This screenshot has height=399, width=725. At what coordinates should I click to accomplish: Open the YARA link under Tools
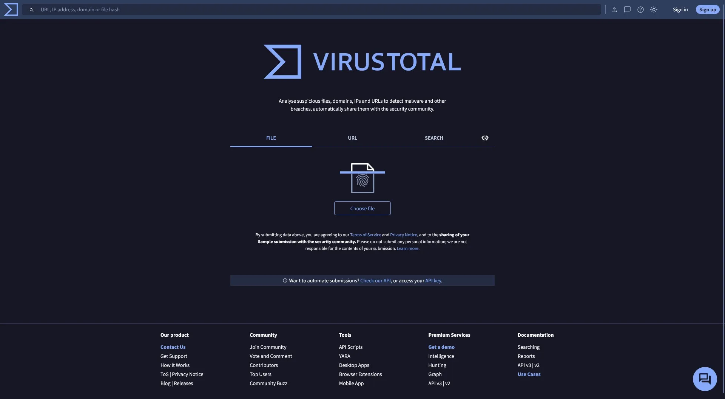pos(344,356)
